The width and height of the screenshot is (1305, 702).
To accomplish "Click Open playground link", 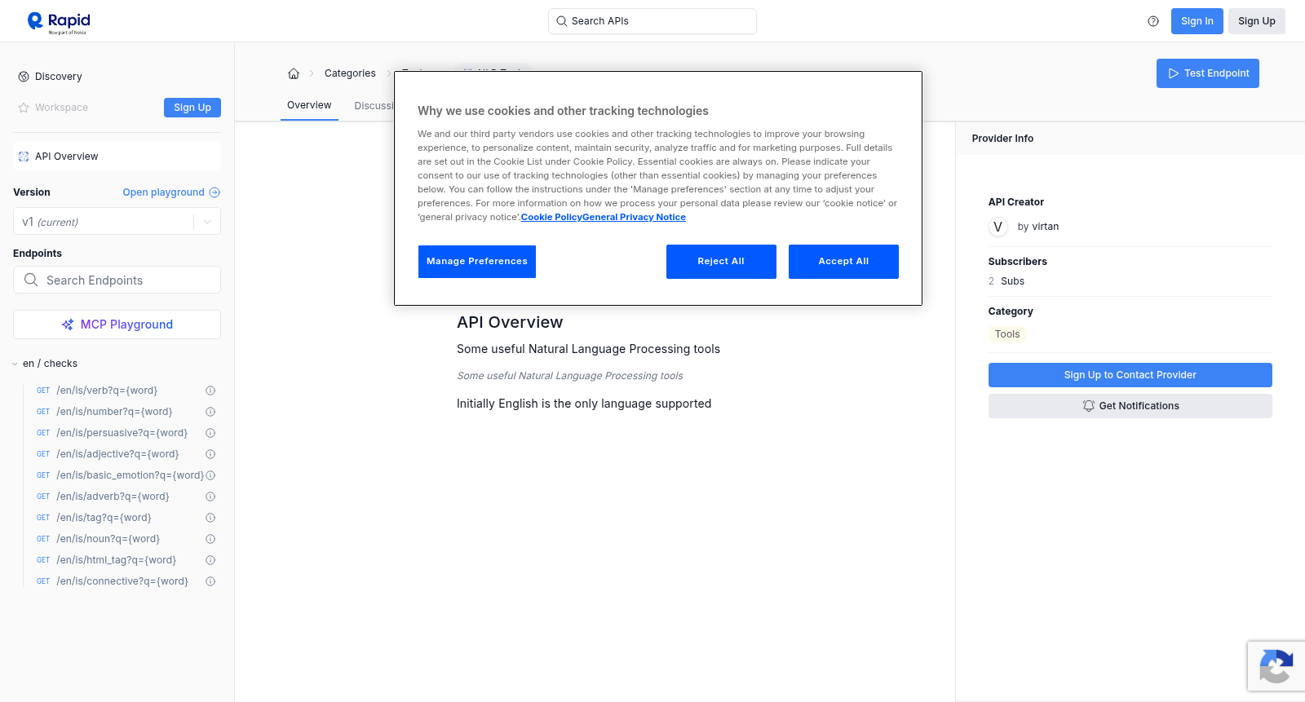I will [x=171, y=192].
